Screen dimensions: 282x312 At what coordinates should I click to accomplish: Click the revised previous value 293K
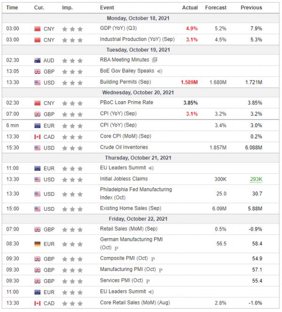coord(256,179)
